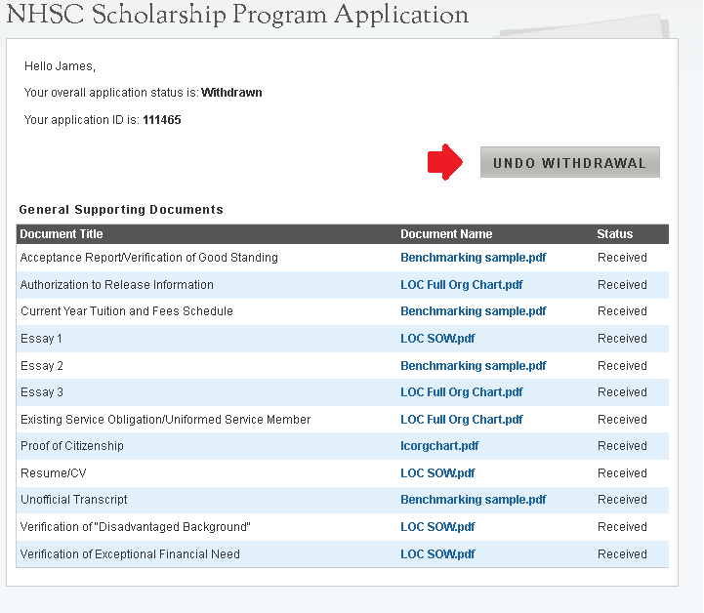Click the application ID number 111465

[x=162, y=120]
